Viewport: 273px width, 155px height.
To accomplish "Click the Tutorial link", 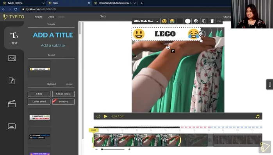I will (227, 17).
